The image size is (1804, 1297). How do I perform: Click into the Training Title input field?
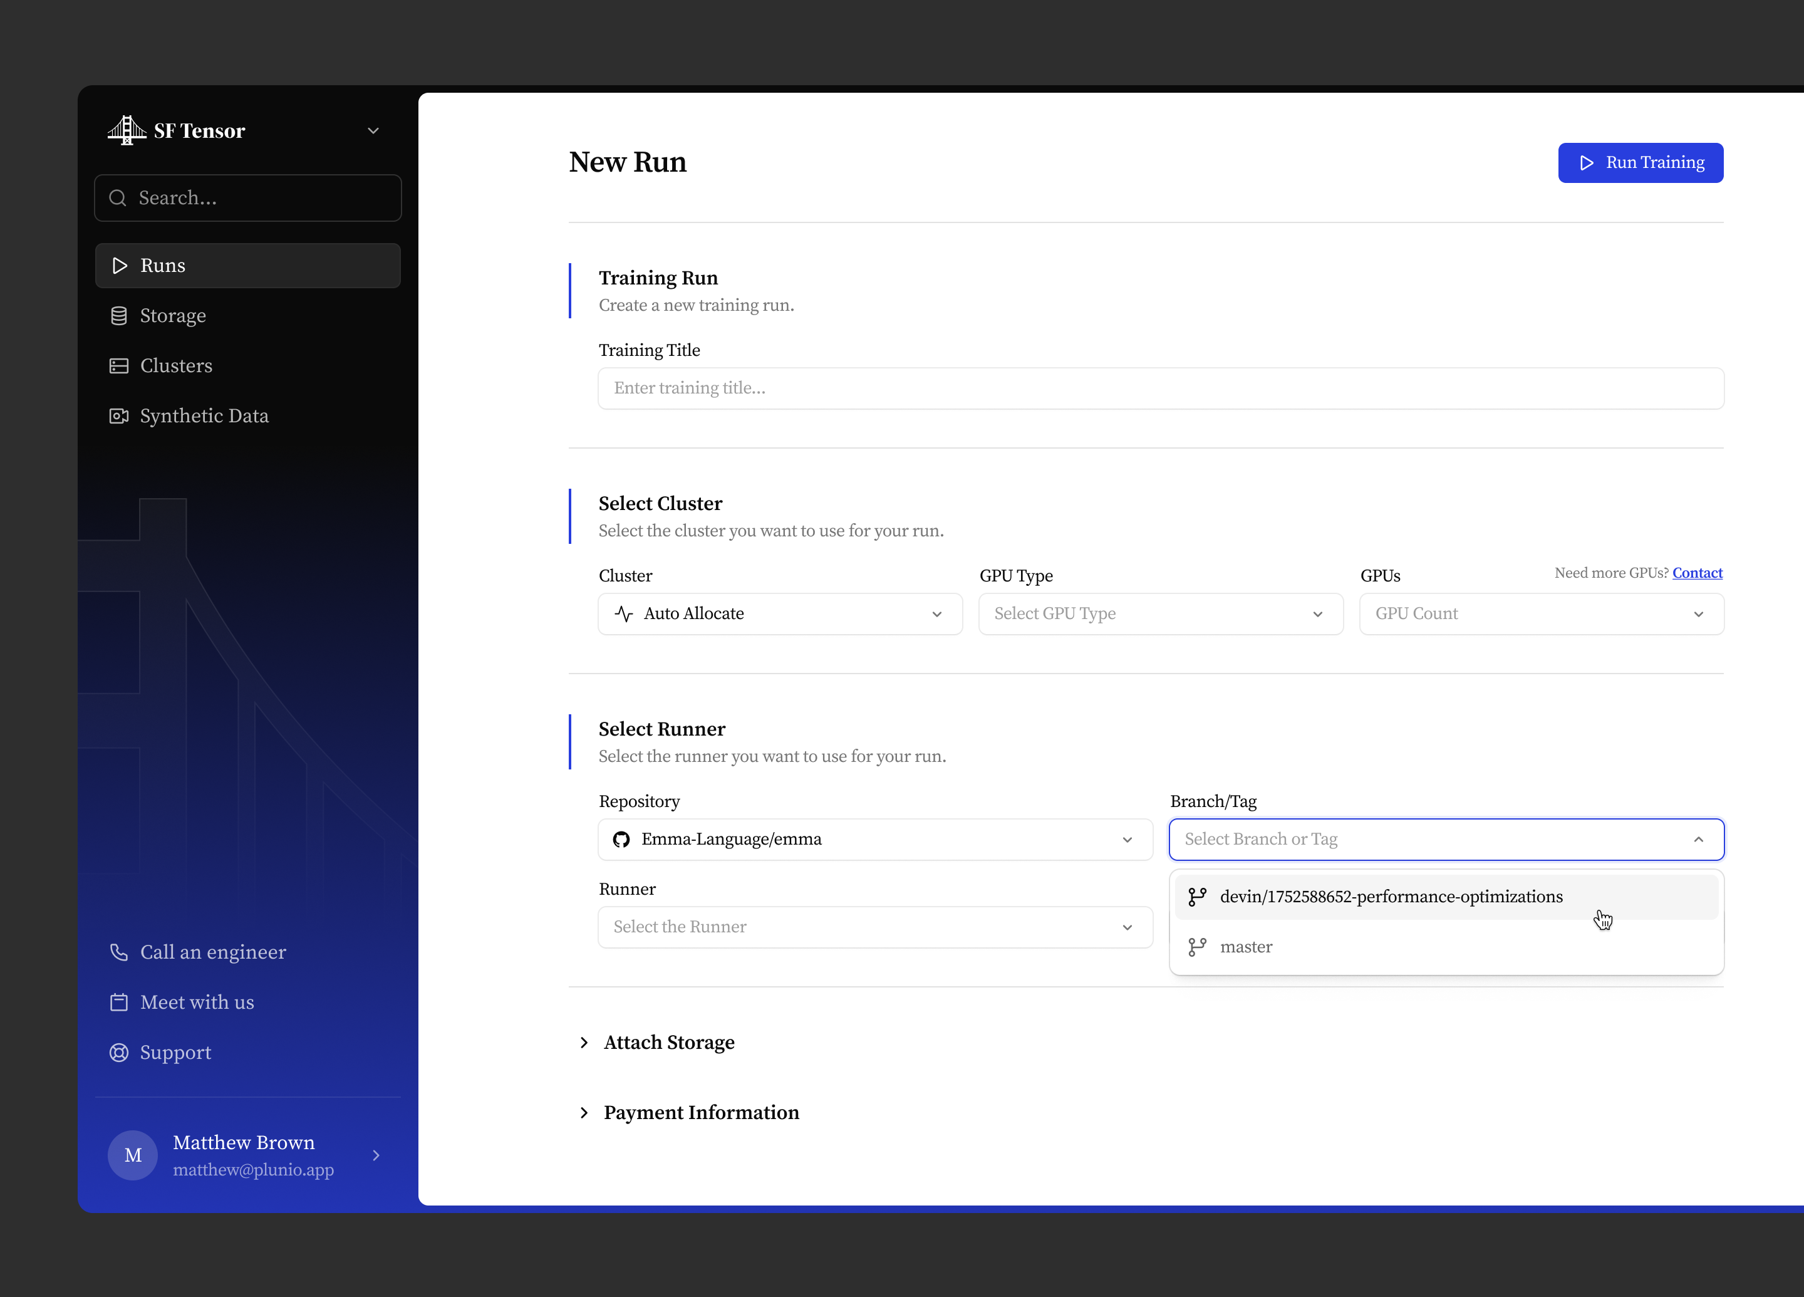(x=1161, y=388)
